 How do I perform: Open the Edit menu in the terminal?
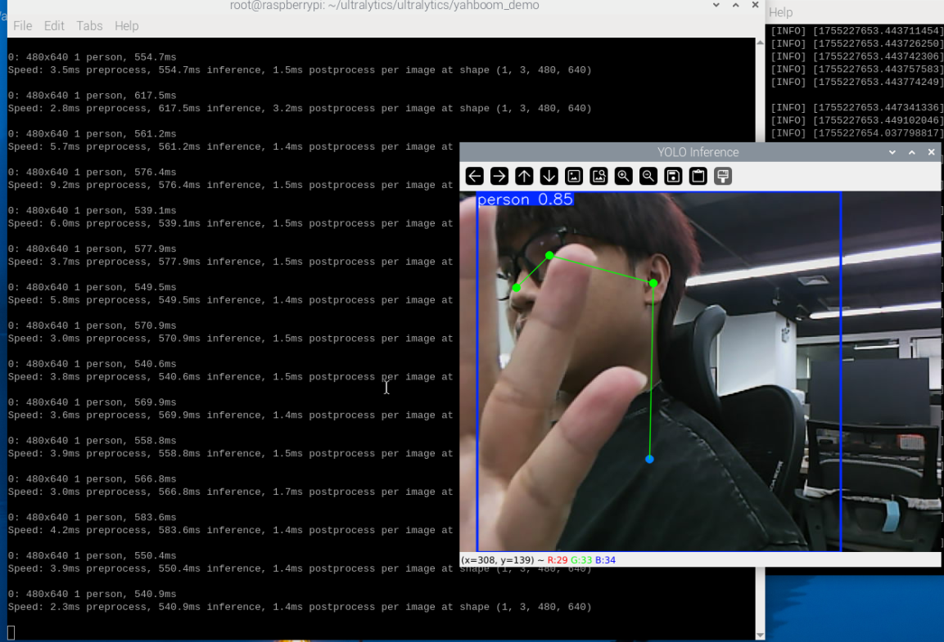point(54,26)
